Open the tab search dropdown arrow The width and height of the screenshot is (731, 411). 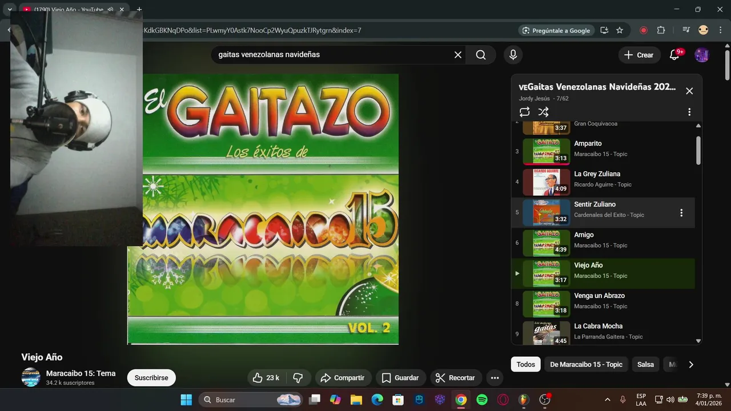pos(10,10)
